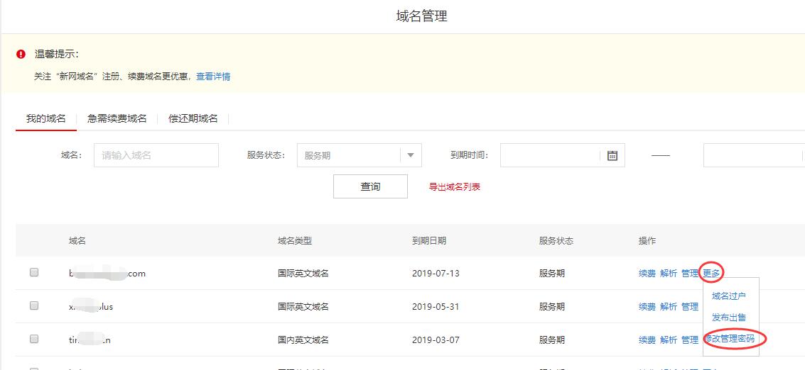805x370 pixels.
Task: Click 续费 for the 2019-07-13 domain
Action: click(647, 274)
